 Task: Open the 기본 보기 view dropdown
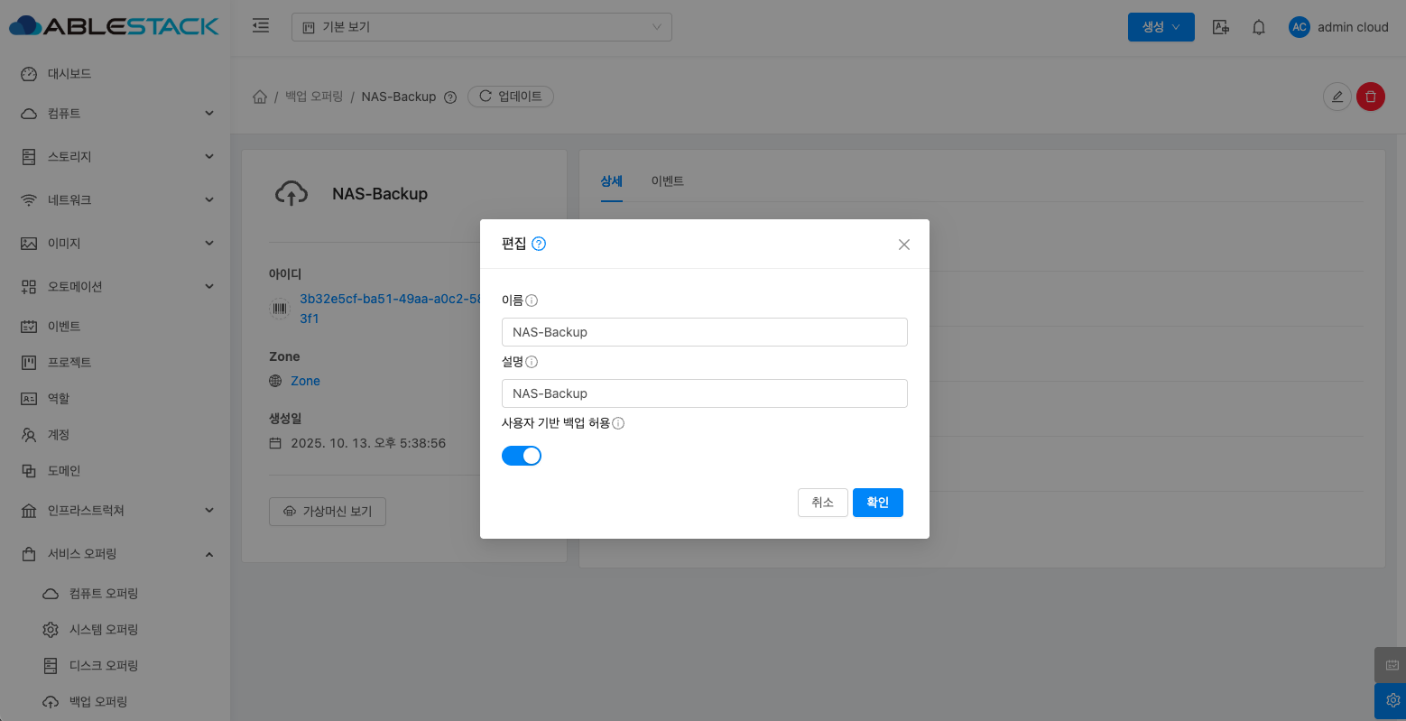pos(481,27)
